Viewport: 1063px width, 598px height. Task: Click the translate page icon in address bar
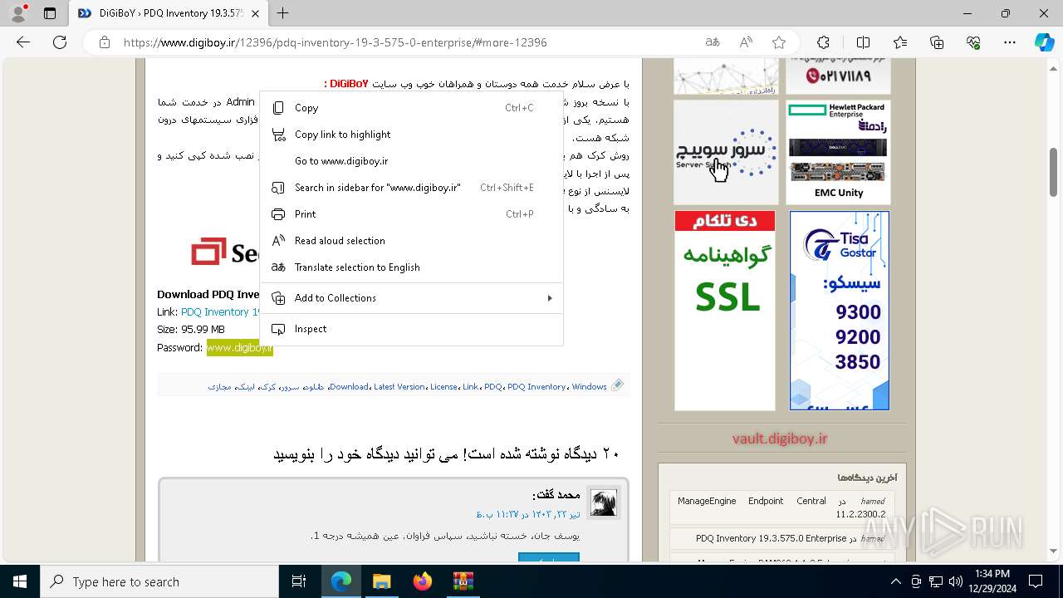click(x=713, y=42)
